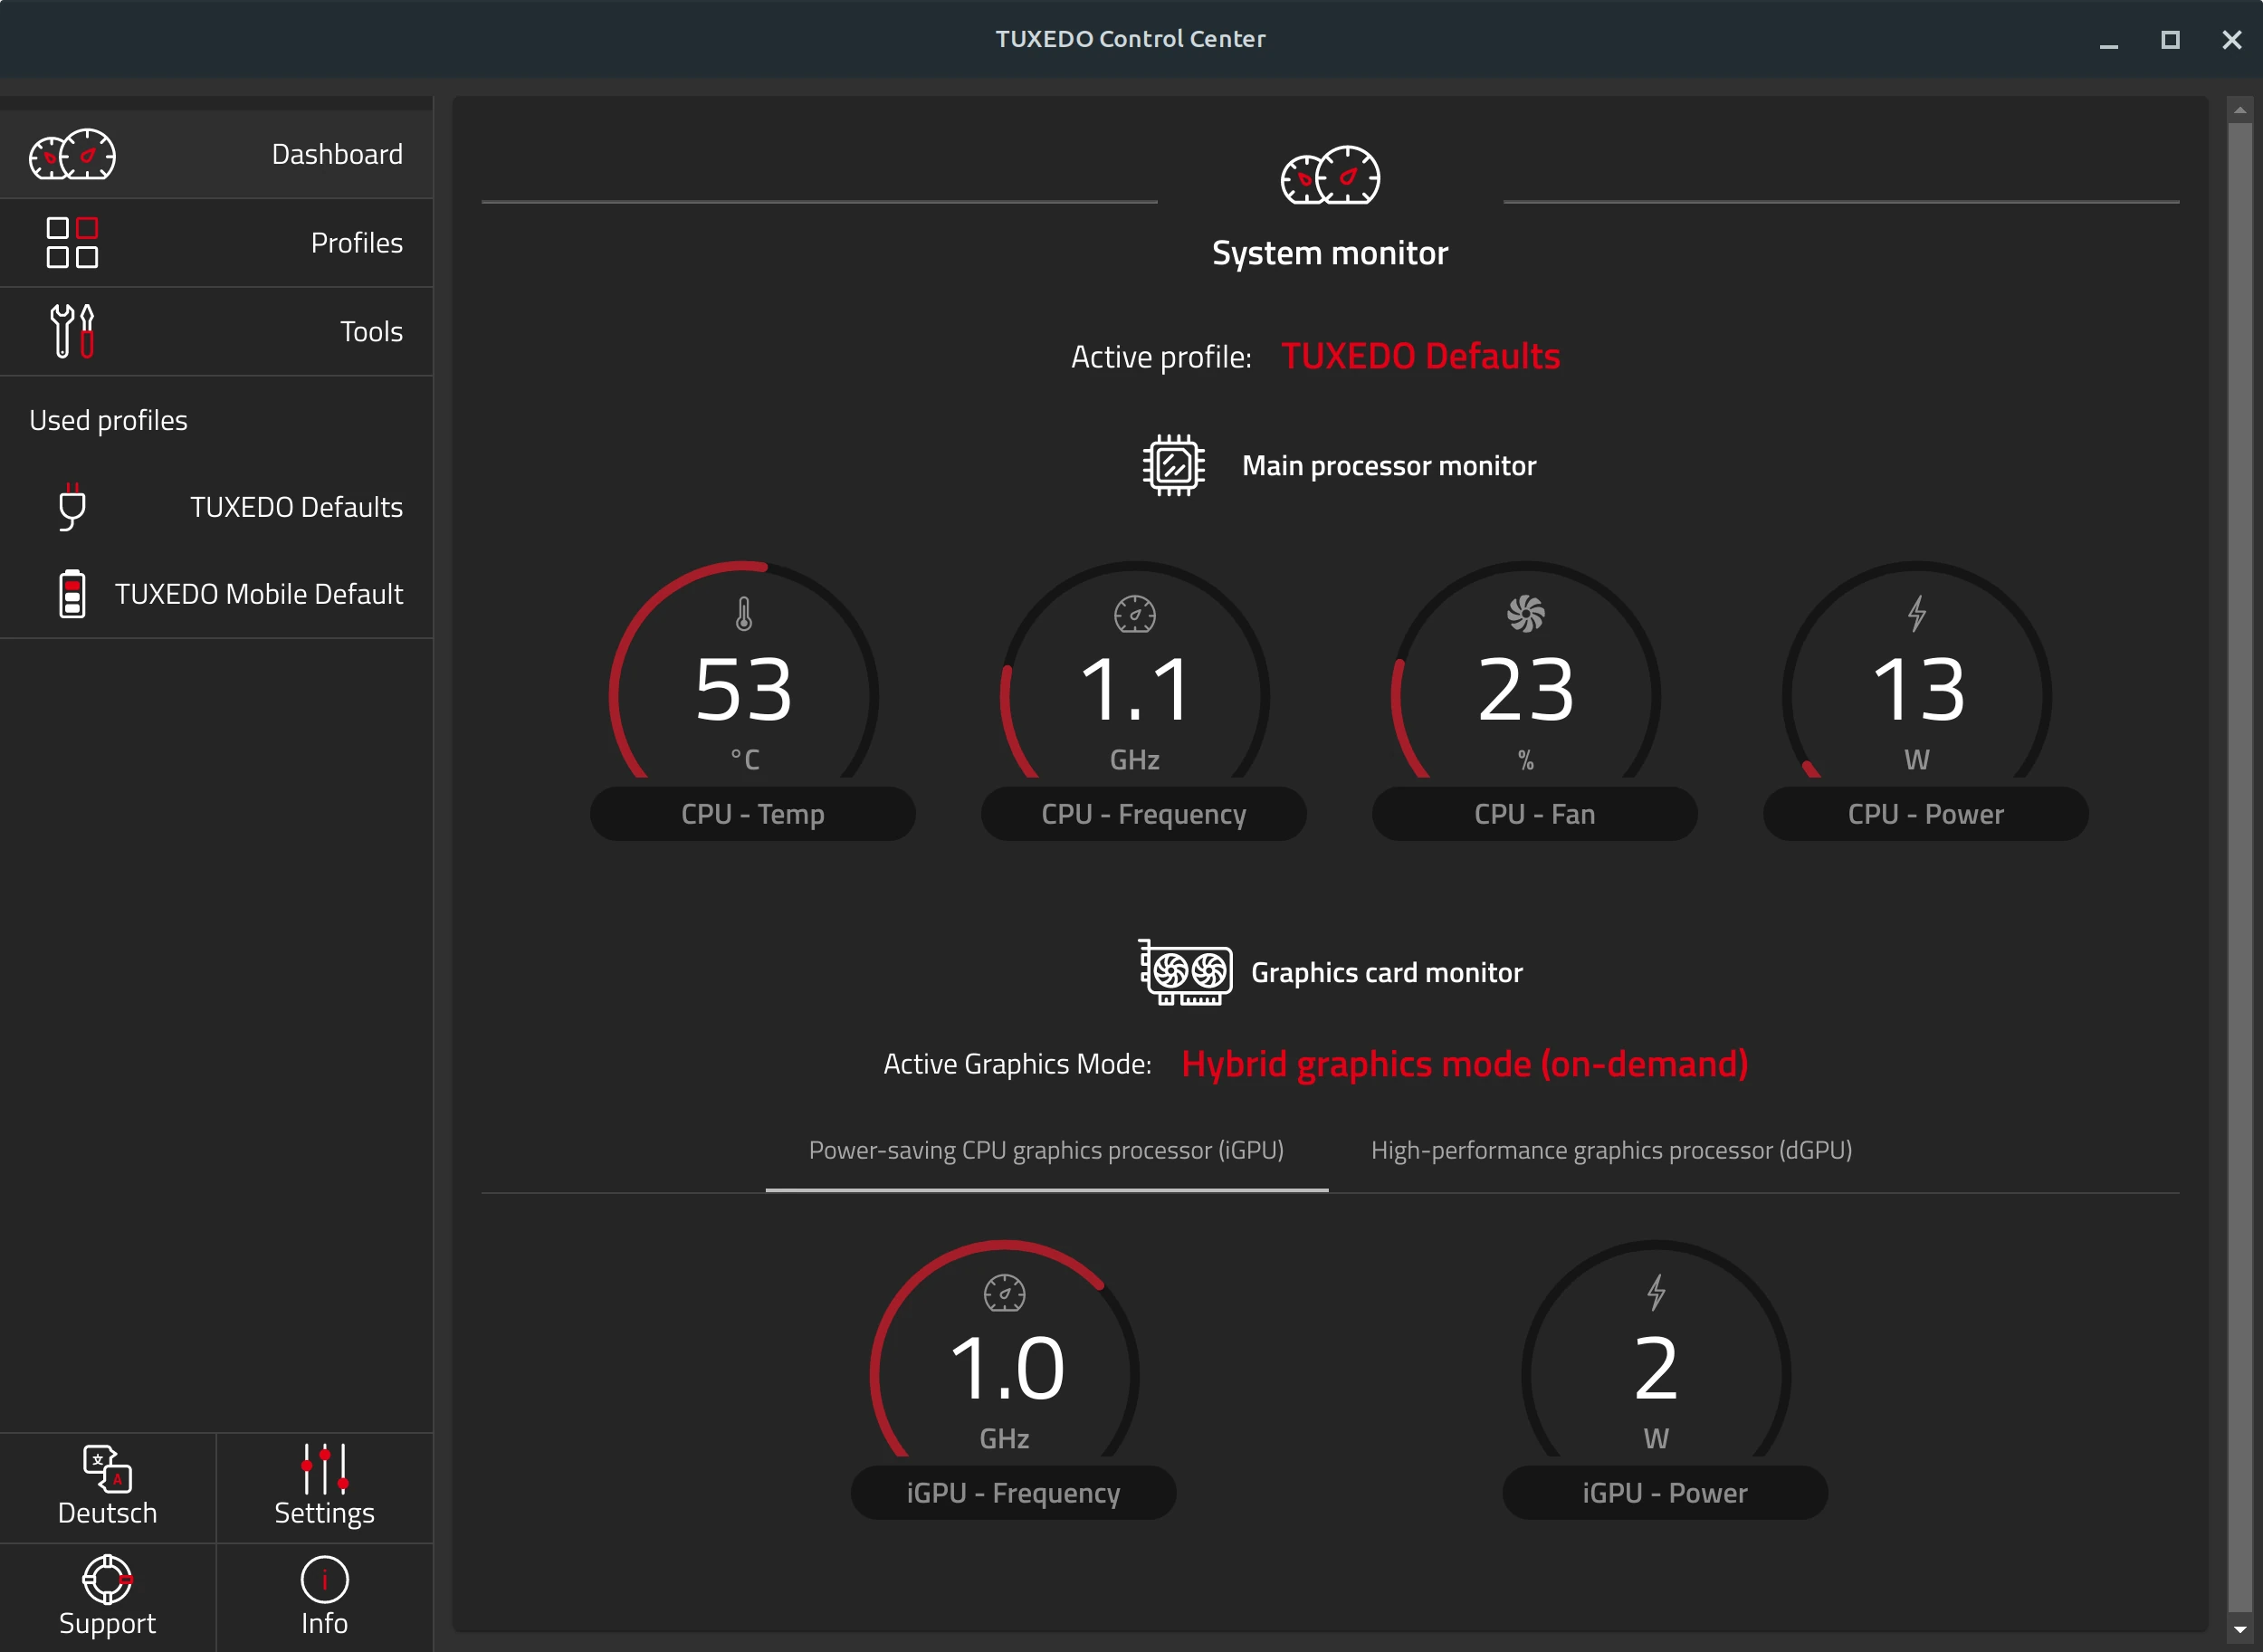Open Support via its text label
This screenshot has width=2263, height=1652.
(107, 1624)
